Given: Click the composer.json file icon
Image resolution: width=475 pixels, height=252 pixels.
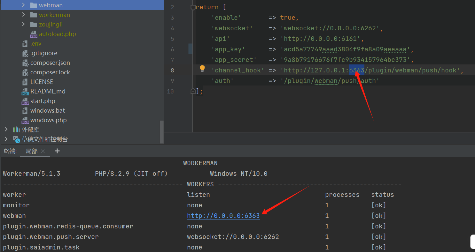Looking at the screenshot, I should pyautogui.click(x=25, y=63).
